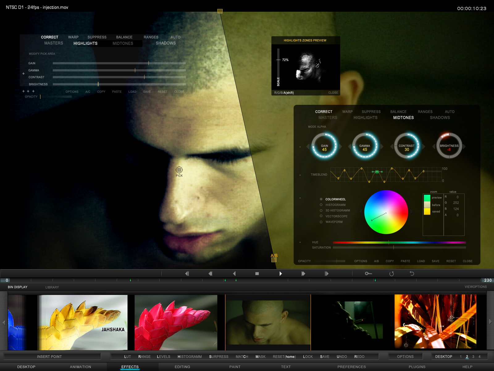Open VIEWOPTIONS for the bin display

(x=475, y=287)
